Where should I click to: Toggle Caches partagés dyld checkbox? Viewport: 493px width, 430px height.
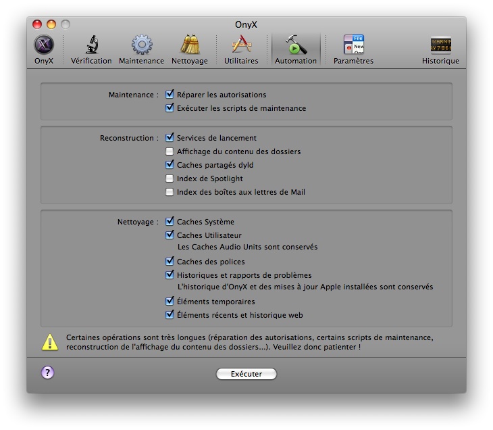click(x=170, y=165)
